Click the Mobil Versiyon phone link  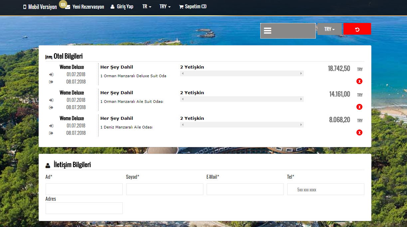click(x=40, y=7)
